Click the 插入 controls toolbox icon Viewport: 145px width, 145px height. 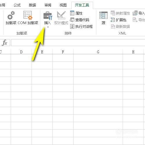[x=48, y=16]
